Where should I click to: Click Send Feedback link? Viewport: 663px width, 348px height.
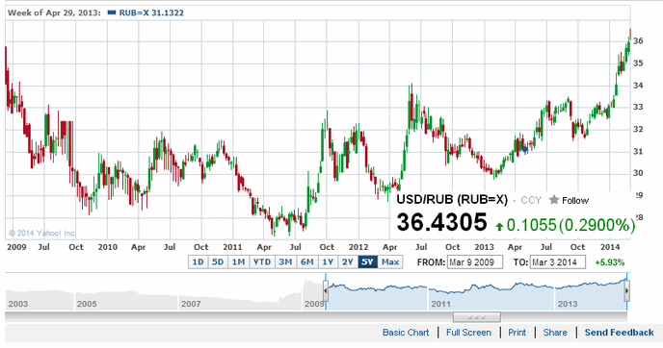point(619,333)
